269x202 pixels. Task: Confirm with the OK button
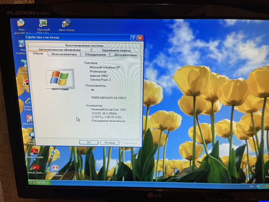pos(89,142)
